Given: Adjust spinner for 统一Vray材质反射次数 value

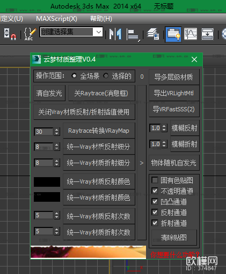Looking at the screenshot, I should coord(57,215).
